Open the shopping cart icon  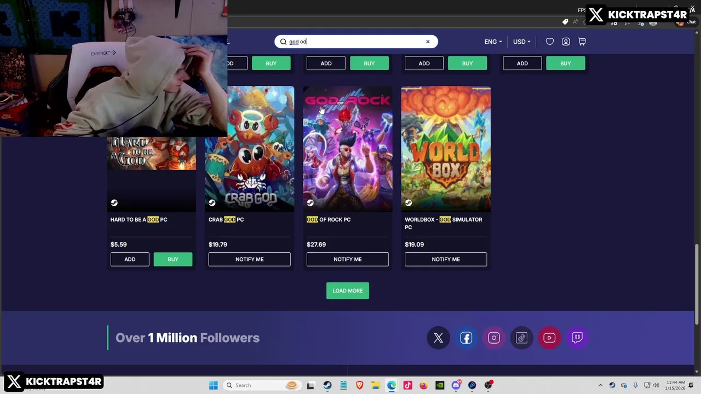click(x=582, y=42)
